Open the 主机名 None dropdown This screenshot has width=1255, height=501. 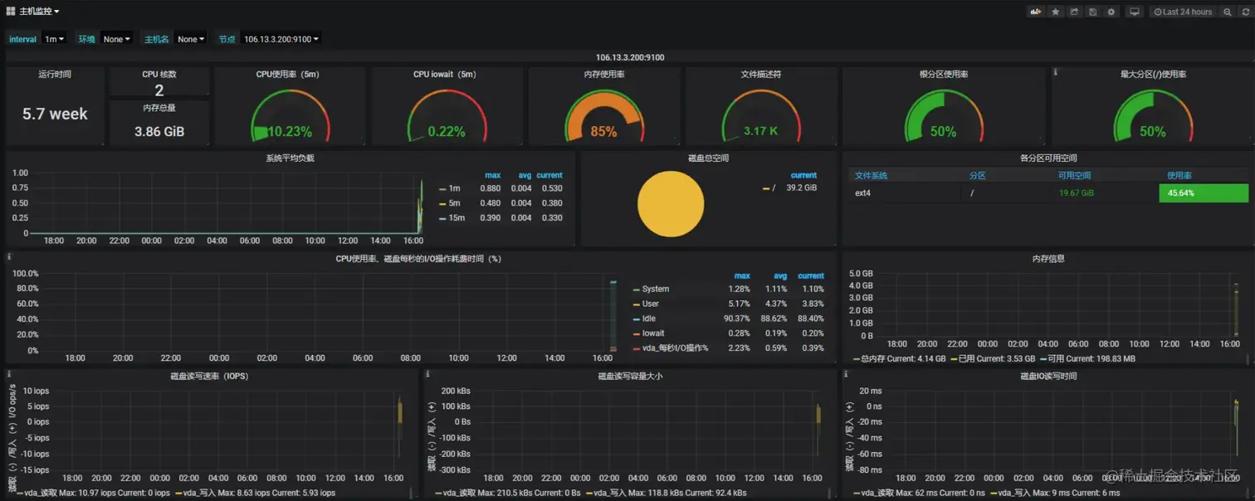pyautogui.click(x=191, y=39)
